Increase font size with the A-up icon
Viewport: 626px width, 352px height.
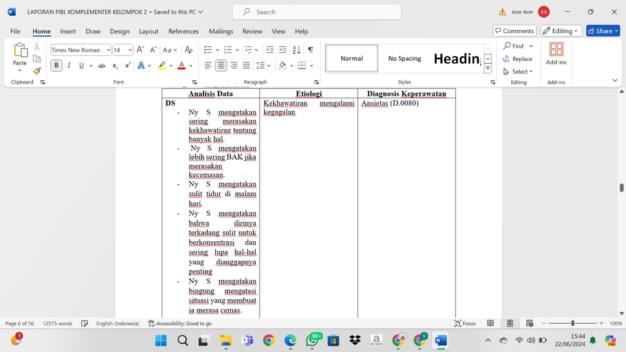[140, 50]
